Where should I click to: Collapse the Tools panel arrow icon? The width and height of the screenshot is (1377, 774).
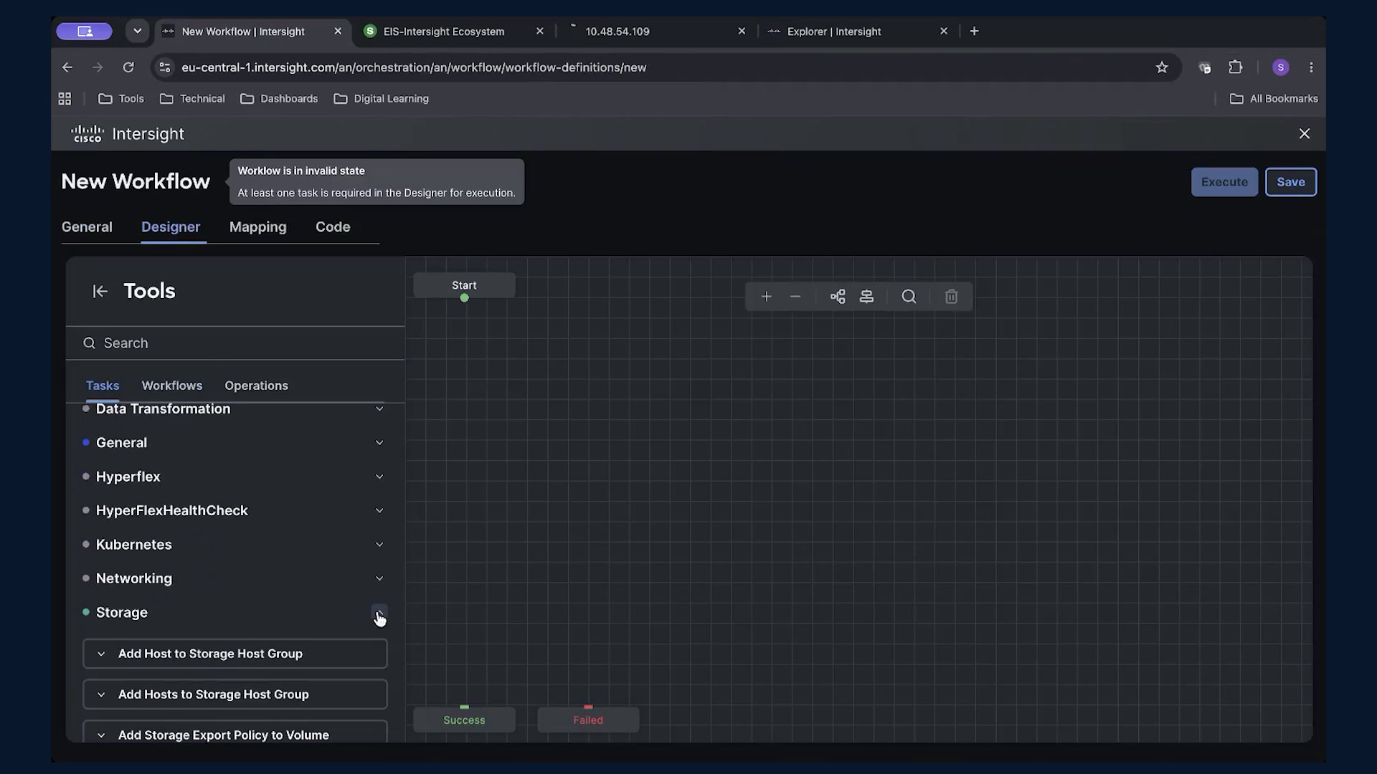tap(100, 291)
